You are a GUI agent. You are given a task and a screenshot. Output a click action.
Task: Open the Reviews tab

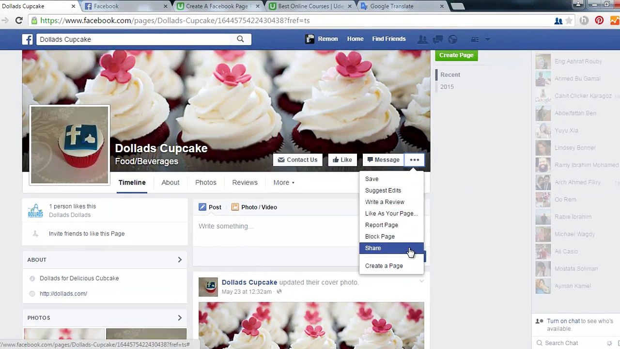coord(245,183)
